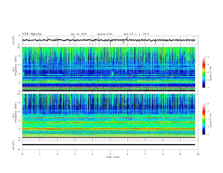Click the 'VLF Spectra' title text
This screenshot has width=223, height=173.
click(x=32, y=34)
